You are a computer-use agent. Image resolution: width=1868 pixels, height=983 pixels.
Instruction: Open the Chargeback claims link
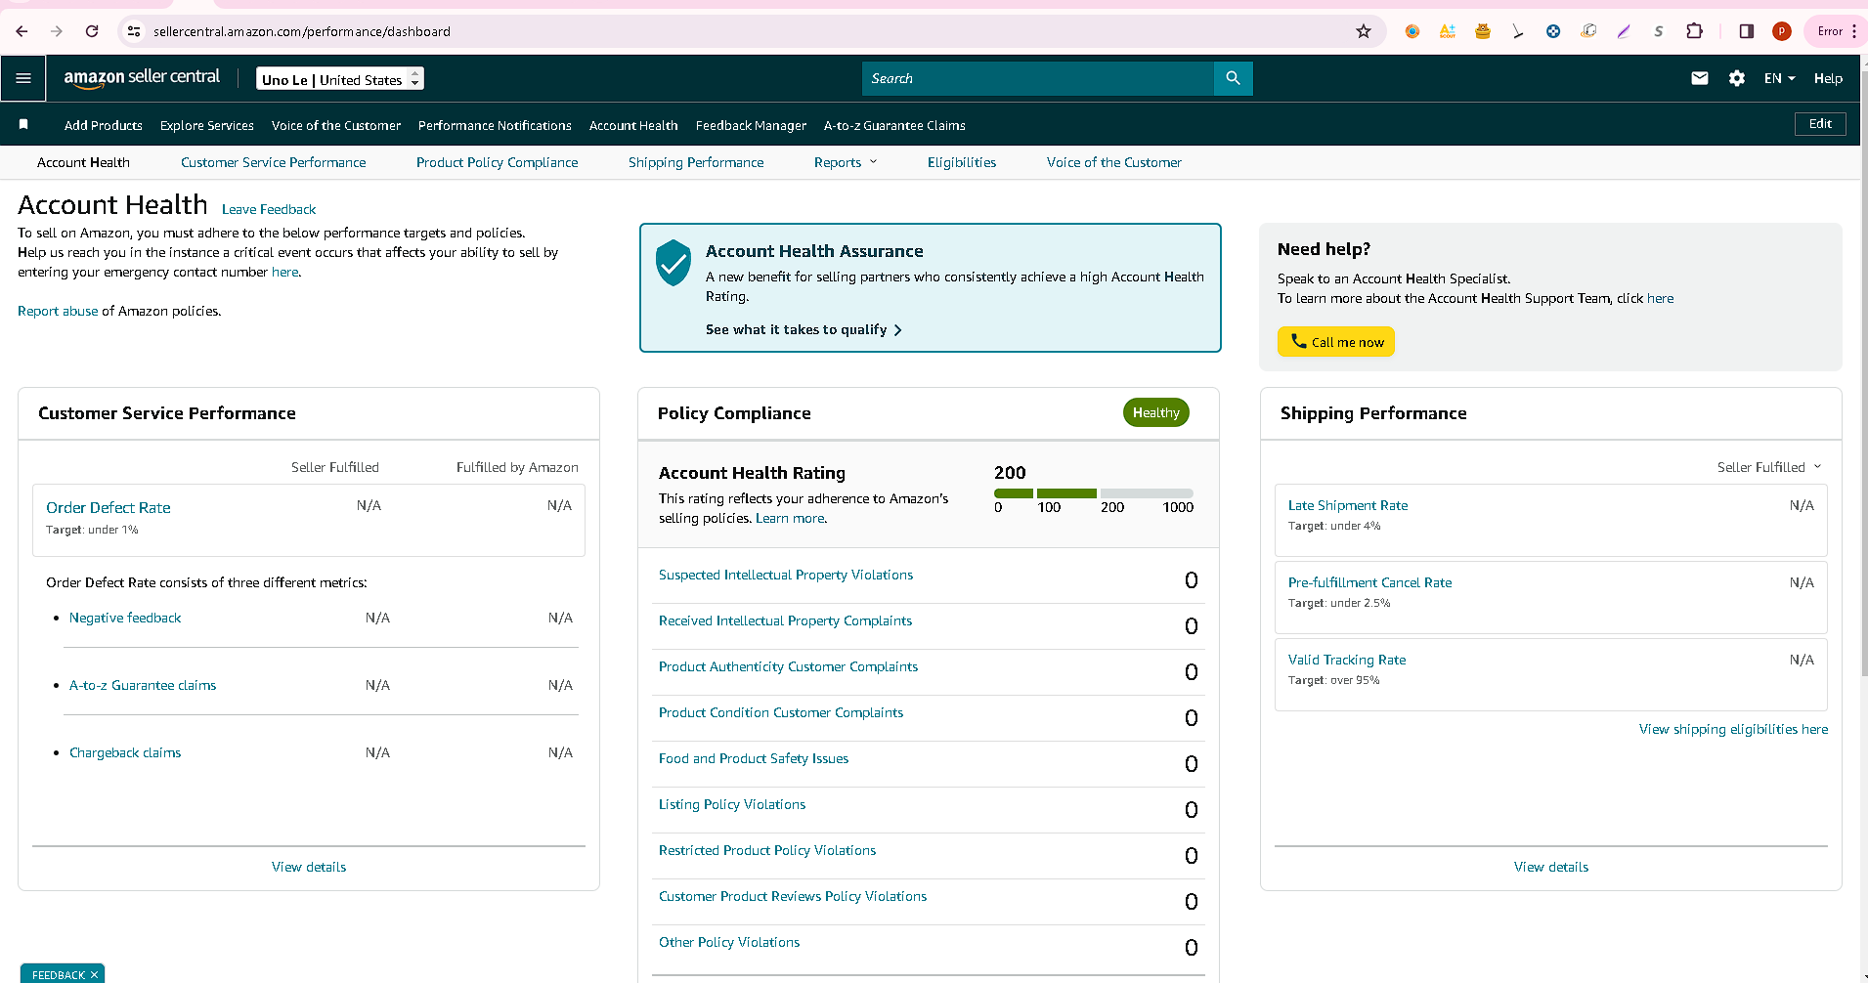tap(125, 752)
